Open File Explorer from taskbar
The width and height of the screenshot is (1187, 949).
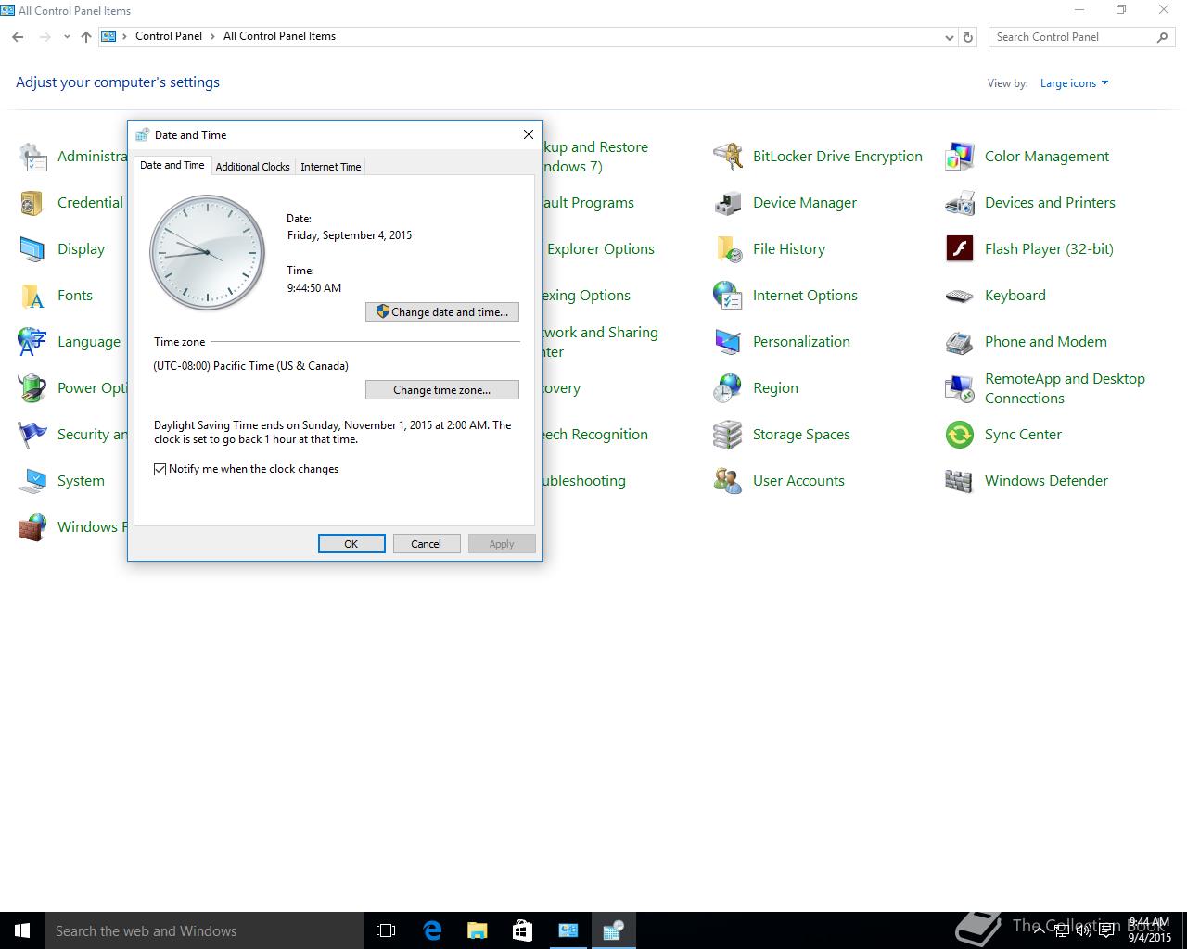click(477, 930)
